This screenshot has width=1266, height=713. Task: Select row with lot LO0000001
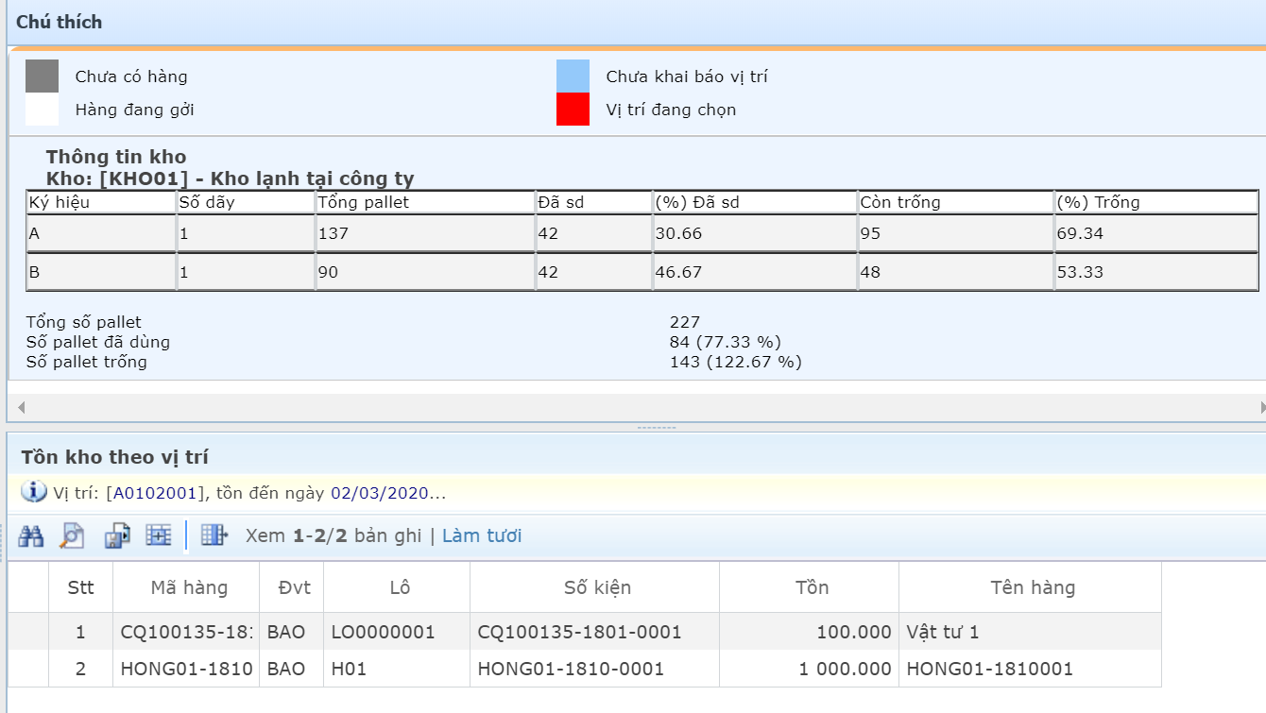(383, 632)
